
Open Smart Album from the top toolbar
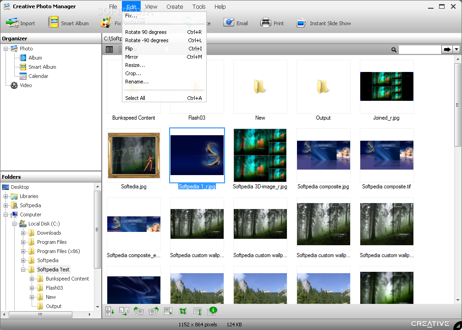tap(69, 23)
